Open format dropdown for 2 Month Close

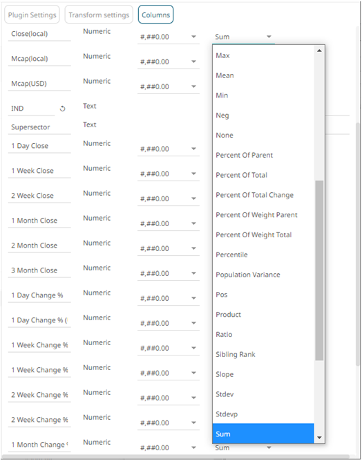pyautogui.click(x=169, y=248)
